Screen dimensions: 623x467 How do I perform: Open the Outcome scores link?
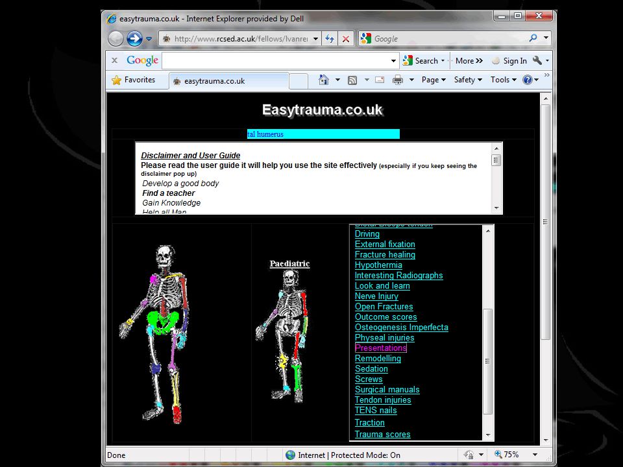point(385,317)
